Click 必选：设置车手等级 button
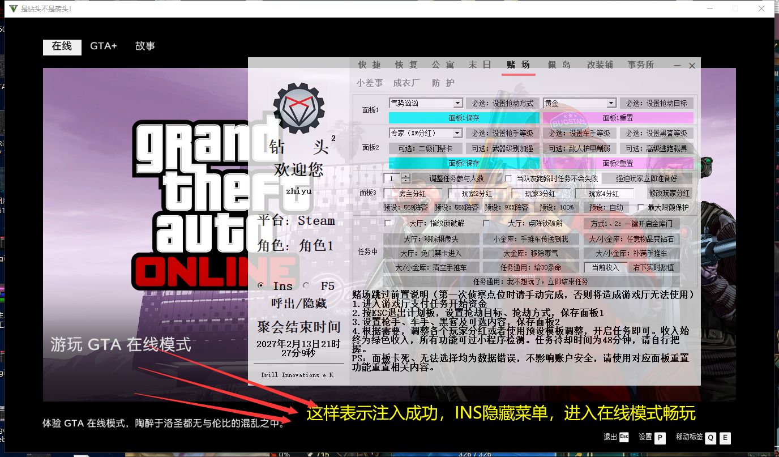The image size is (779, 457). tap(580, 133)
